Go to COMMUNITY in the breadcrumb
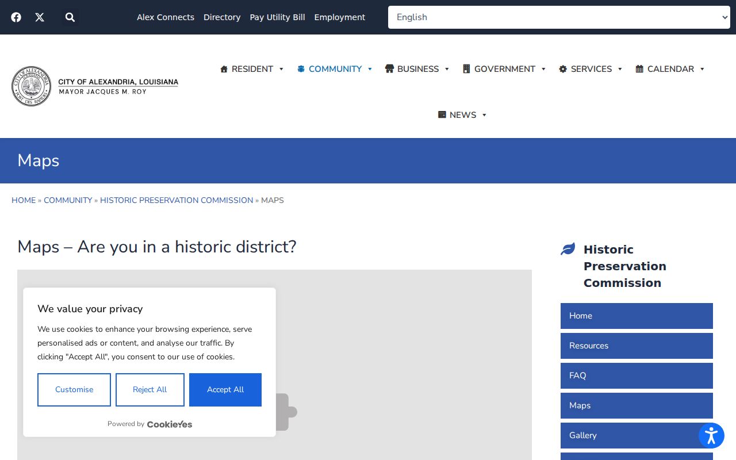Screen dimensions: 736x460 point(68,200)
